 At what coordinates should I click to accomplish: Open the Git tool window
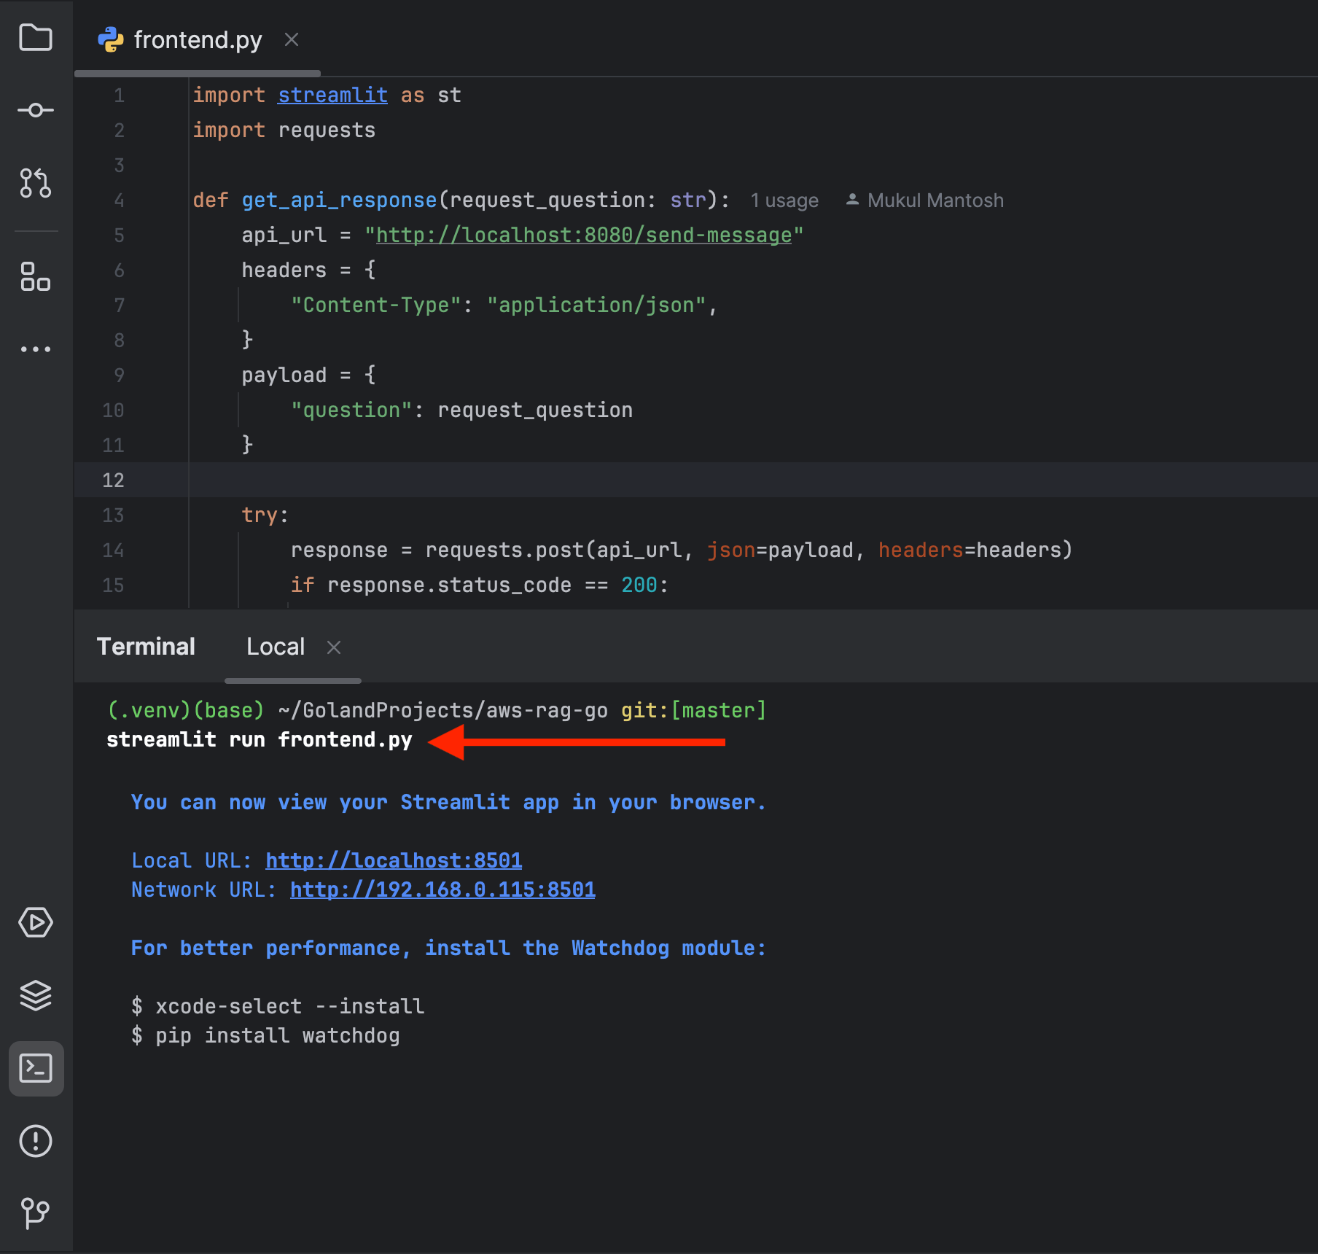(36, 1212)
